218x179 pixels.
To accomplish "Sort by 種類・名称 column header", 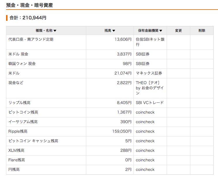I will [46, 31].
